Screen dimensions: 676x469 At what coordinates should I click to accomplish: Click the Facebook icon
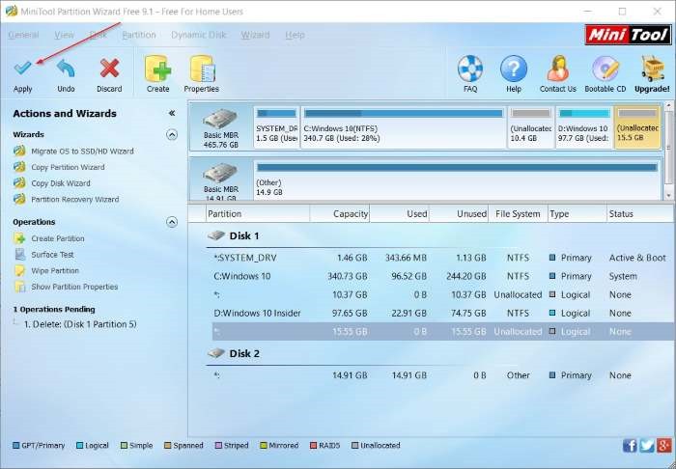[x=630, y=445]
